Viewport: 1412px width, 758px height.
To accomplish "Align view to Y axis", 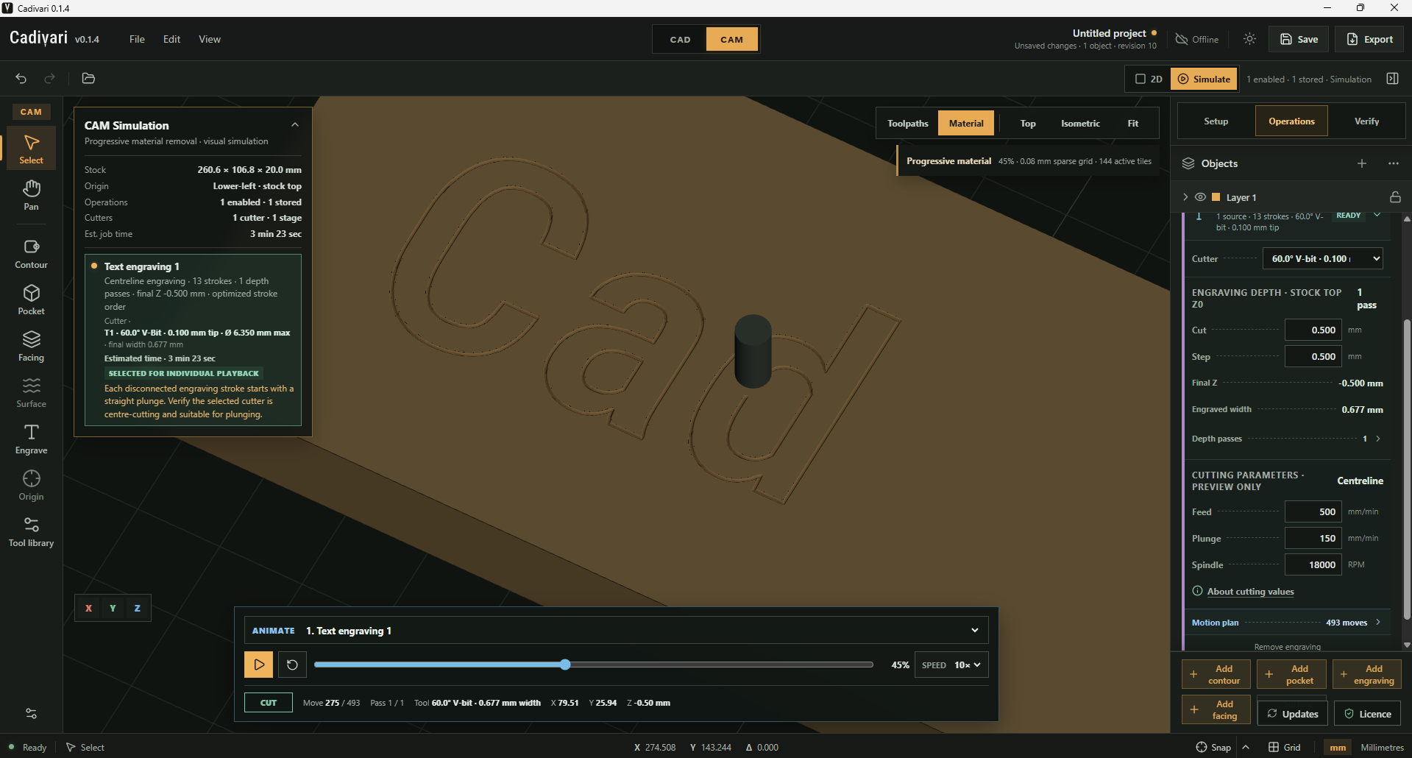I will point(113,608).
